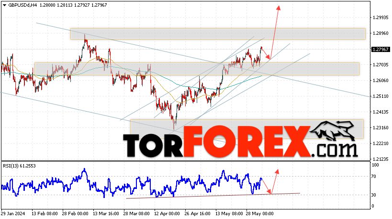392x219 pixels.
Task: Click the GBPUSDd,H4 symbol title
Action: 23,5
